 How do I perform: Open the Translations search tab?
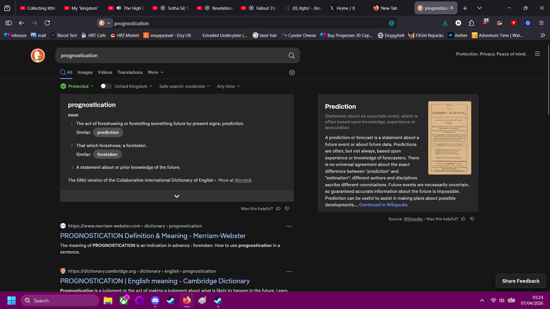[x=130, y=72]
